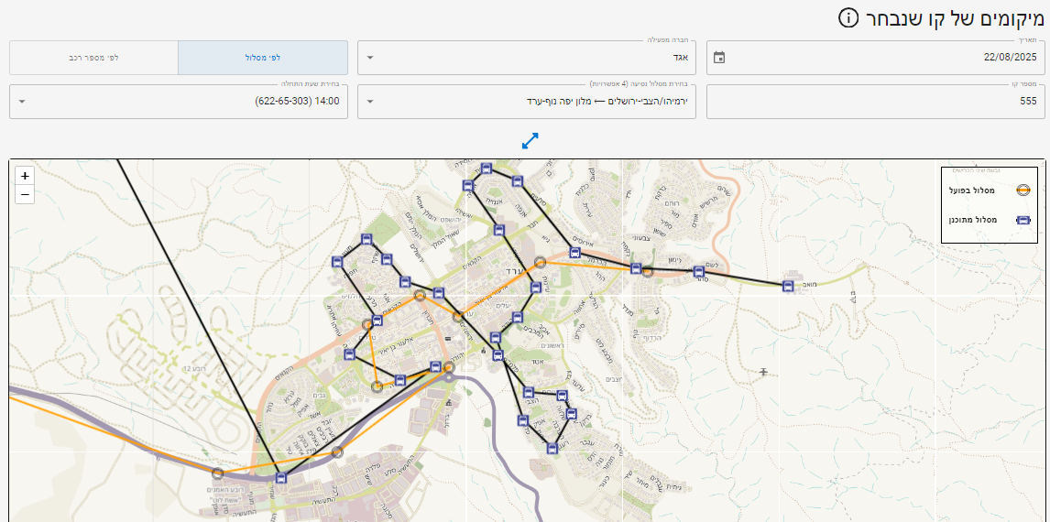Select the planned bus stop at מואב
Screen dimensions: 1050x522
788,286
